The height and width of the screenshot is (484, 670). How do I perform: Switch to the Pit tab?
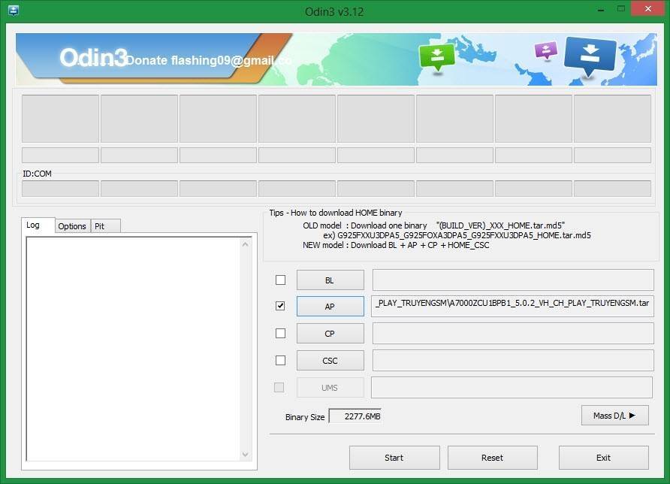click(x=106, y=226)
